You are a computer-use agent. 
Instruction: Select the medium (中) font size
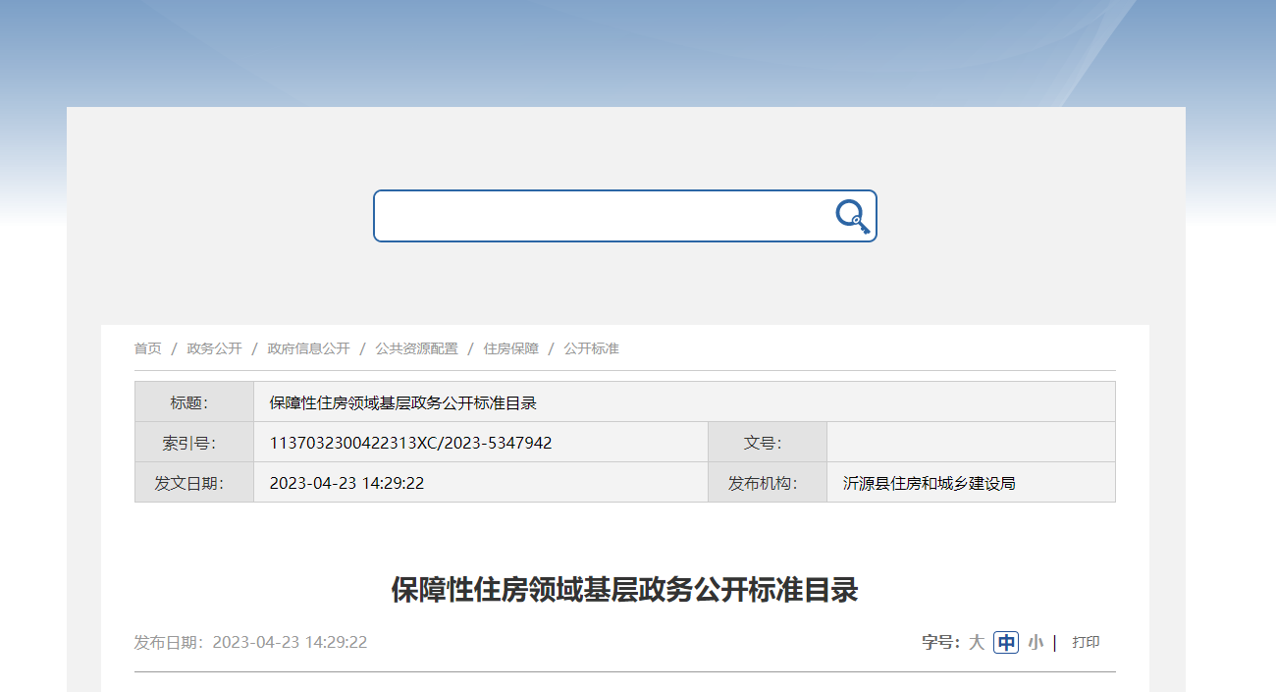(1006, 643)
